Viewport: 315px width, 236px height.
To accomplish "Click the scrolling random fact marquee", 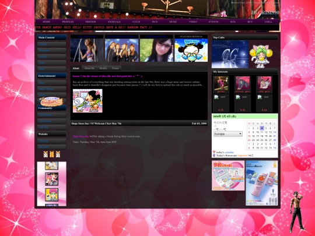I will click(157, 27).
